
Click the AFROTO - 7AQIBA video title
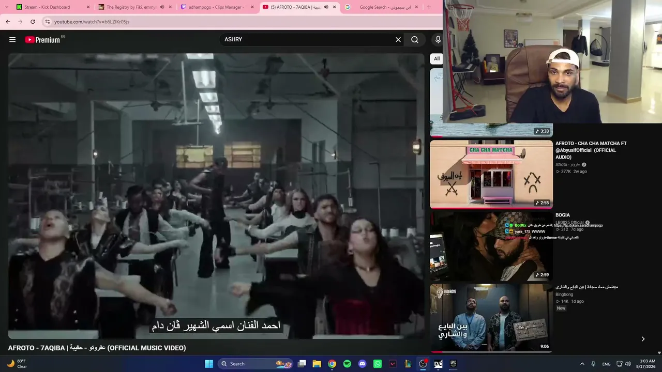click(97, 348)
